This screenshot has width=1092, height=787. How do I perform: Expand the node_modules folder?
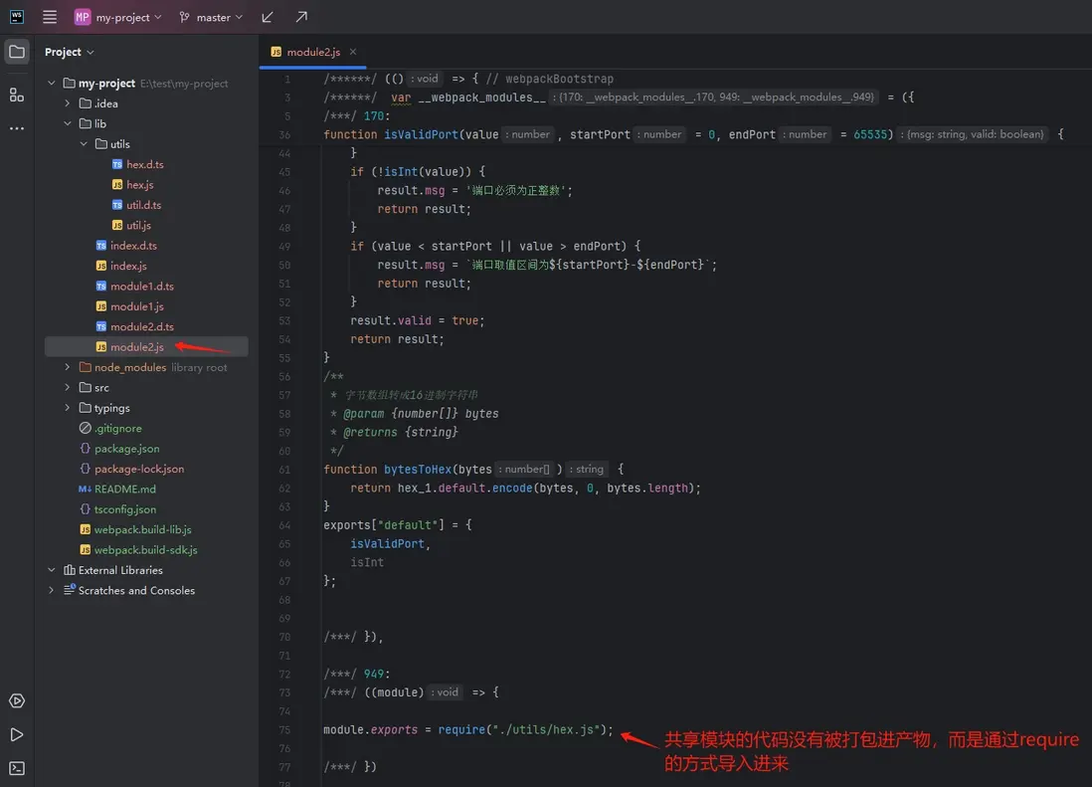click(x=68, y=367)
